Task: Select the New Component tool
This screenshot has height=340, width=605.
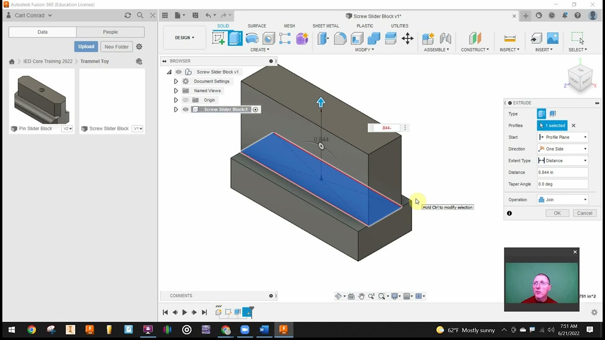Action: [428, 38]
